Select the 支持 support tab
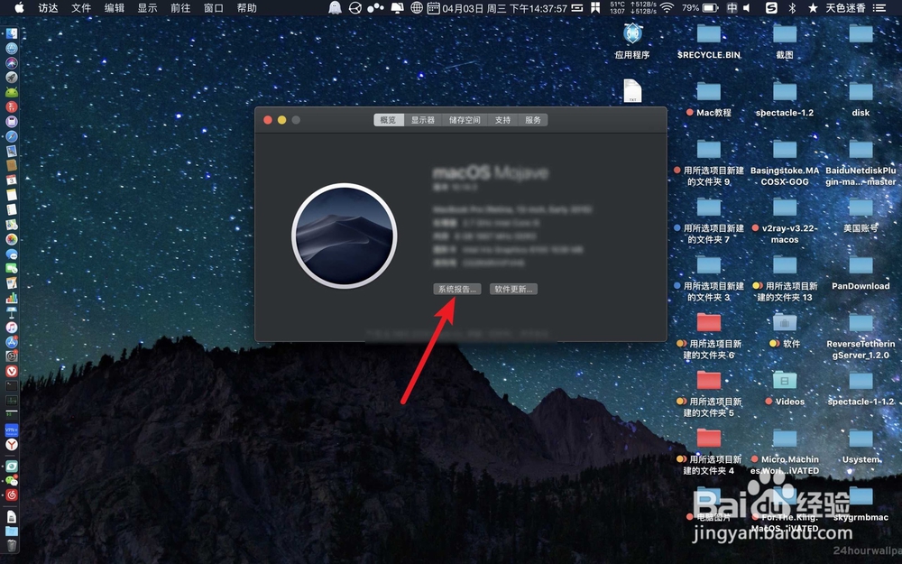902x564 pixels. click(502, 120)
